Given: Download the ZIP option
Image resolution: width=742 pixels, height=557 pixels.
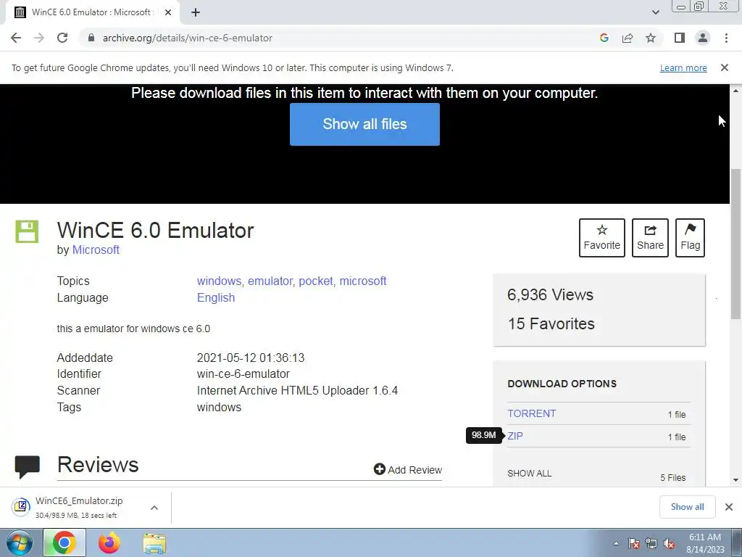Looking at the screenshot, I should (515, 436).
